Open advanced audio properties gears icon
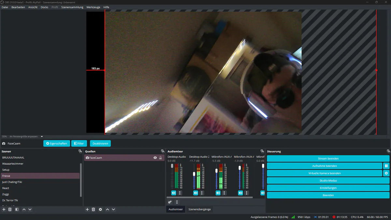This screenshot has width=391, height=220. (170, 202)
